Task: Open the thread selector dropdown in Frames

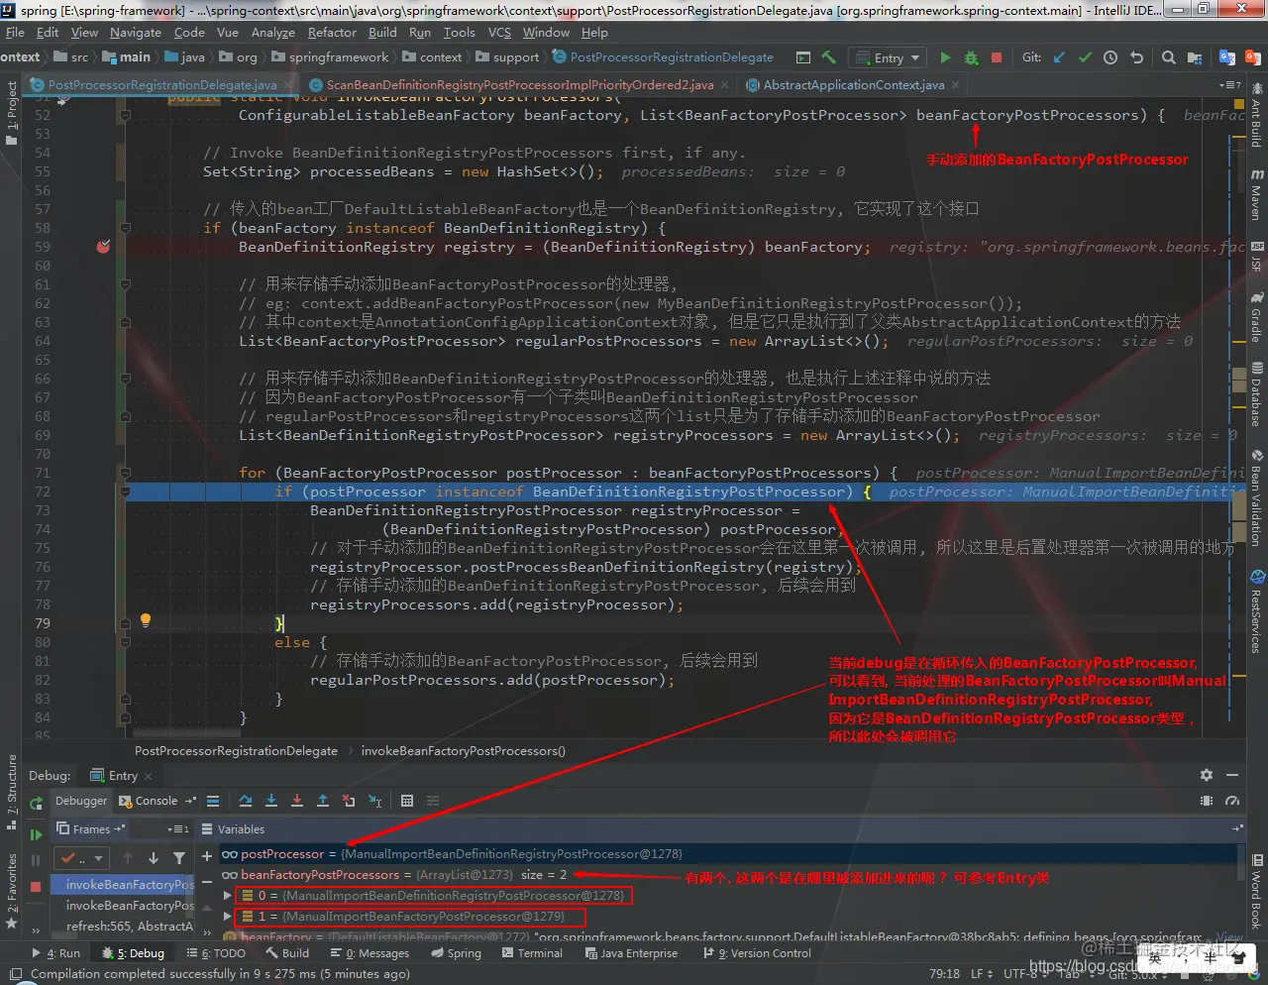Action: (82, 858)
